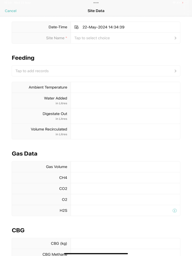
Task: Select the Site Name choice field
Action: point(125,38)
